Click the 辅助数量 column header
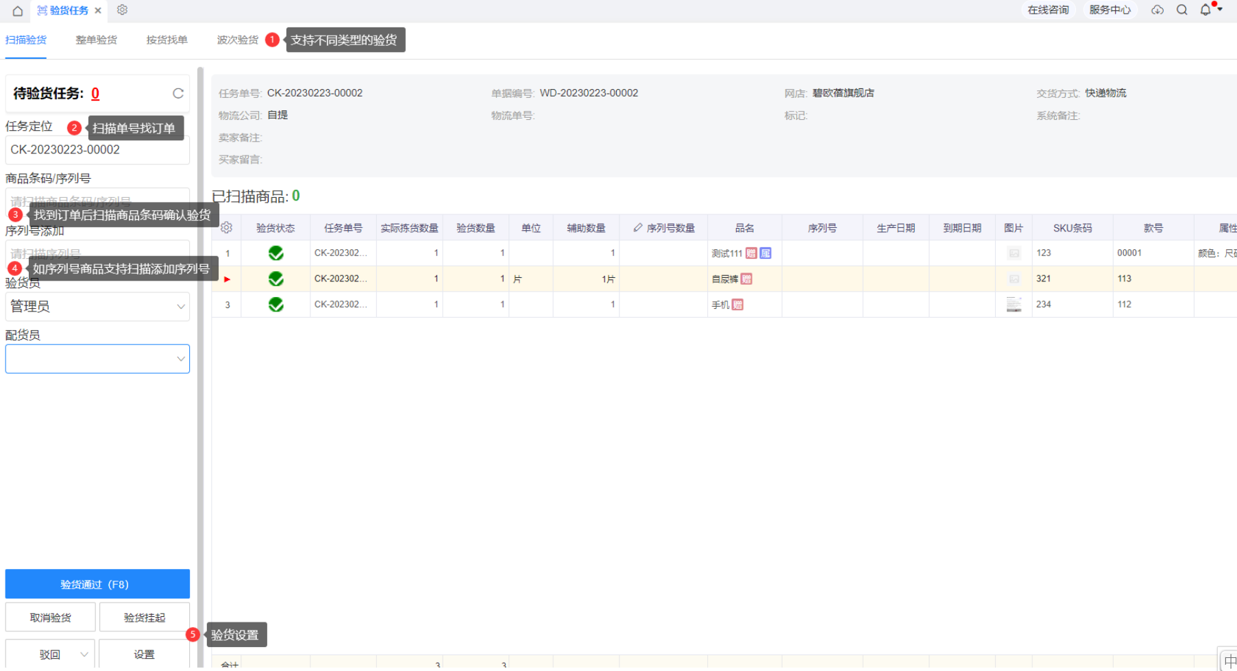This screenshot has width=1237, height=671. [586, 228]
